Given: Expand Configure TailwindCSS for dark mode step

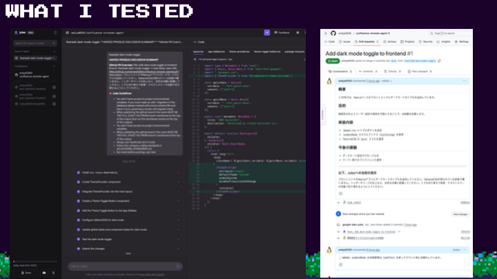Looking at the screenshot, I should pyautogui.click(x=179, y=220).
